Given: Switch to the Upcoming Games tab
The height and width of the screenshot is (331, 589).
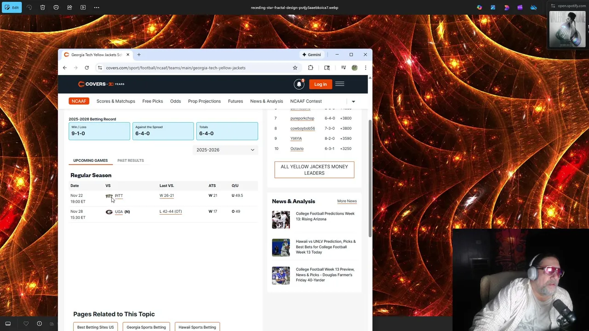Looking at the screenshot, I should pos(90,160).
